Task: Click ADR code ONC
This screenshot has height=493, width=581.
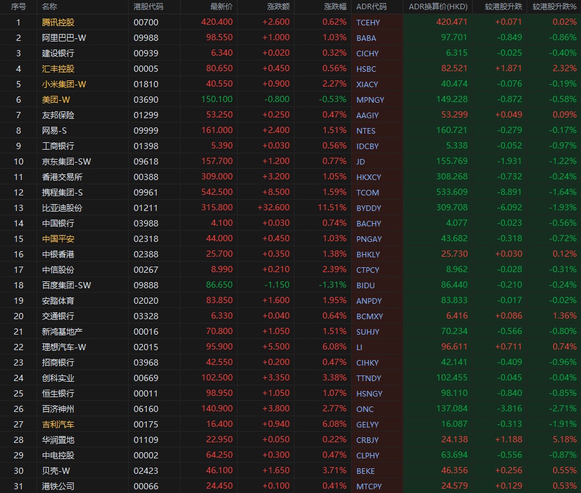Action: (365, 409)
